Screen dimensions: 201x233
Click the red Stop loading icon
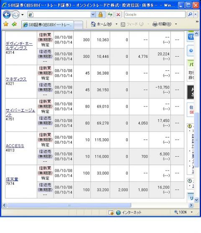118,15
